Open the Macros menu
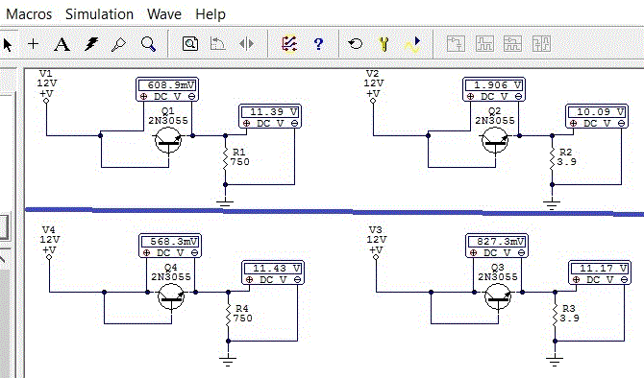The height and width of the screenshot is (378, 644). pyautogui.click(x=29, y=14)
